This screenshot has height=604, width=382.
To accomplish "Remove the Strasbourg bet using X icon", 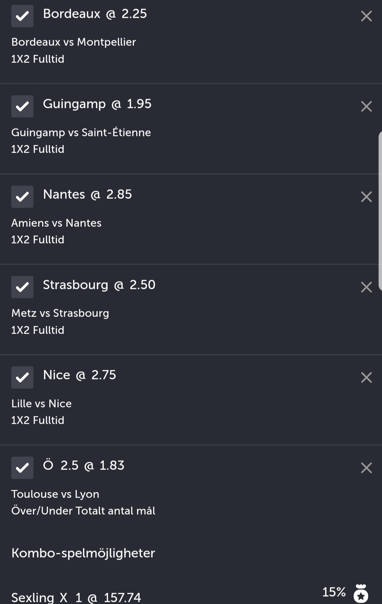I will coord(366,287).
